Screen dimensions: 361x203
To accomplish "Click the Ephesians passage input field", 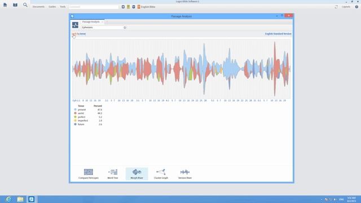I will coord(102,28).
